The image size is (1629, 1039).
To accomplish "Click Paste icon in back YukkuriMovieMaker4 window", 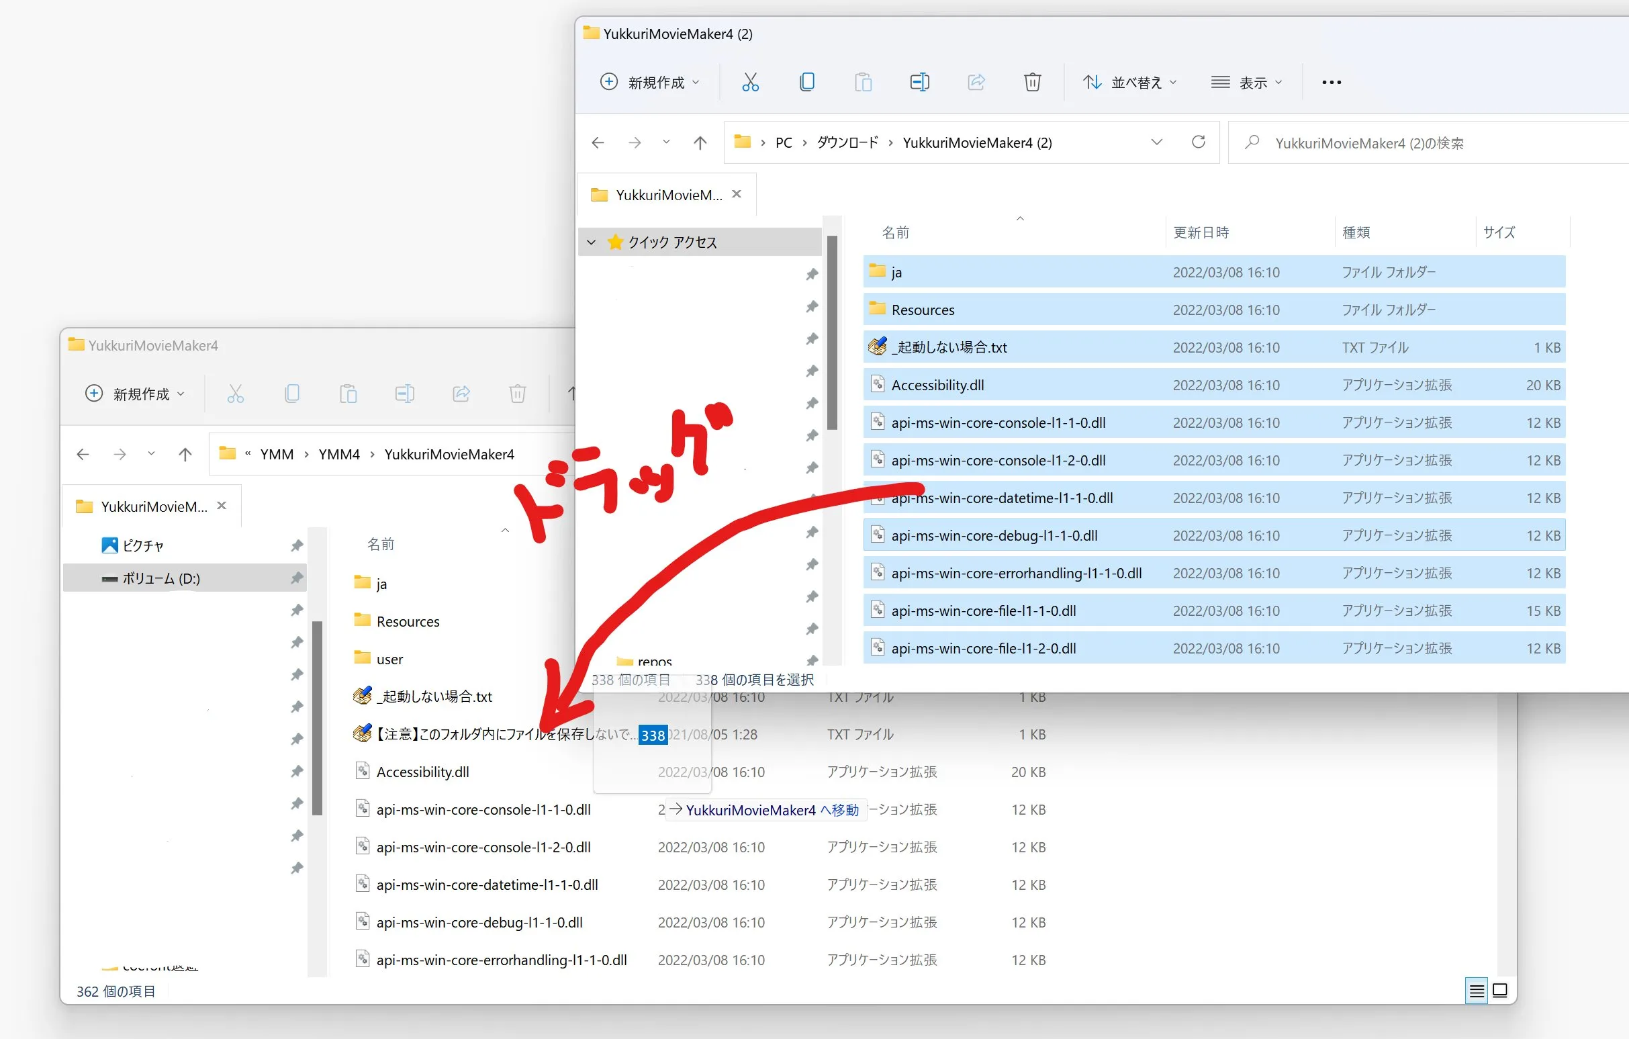I will [x=348, y=394].
